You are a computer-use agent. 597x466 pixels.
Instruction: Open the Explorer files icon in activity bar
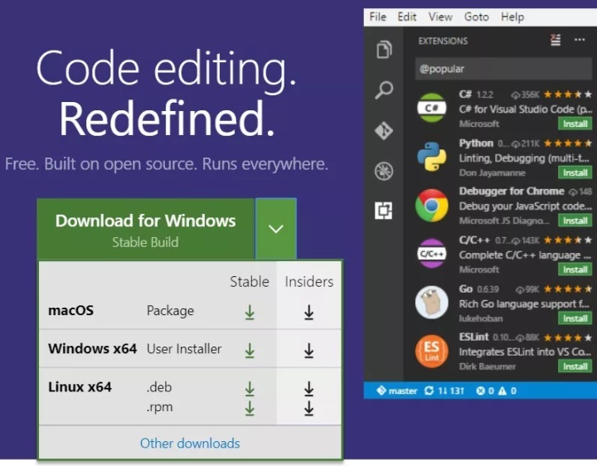384,50
